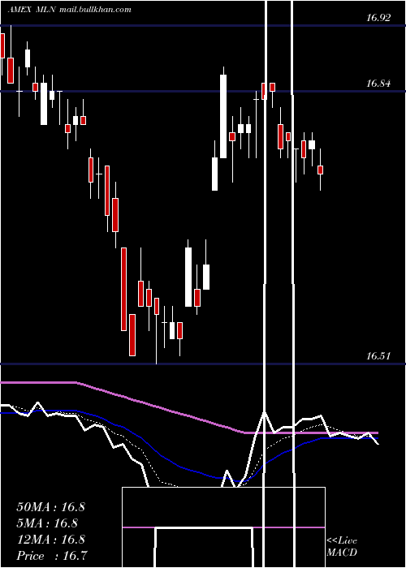Click the Price : 16.7 value
The width and height of the screenshot is (406, 568).
click(52, 556)
